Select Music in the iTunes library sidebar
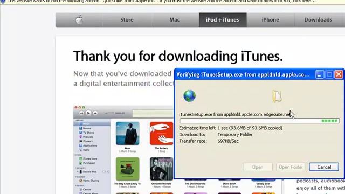The width and height of the screenshot is (345, 194). pyautogui.click(x=92, y=124)
